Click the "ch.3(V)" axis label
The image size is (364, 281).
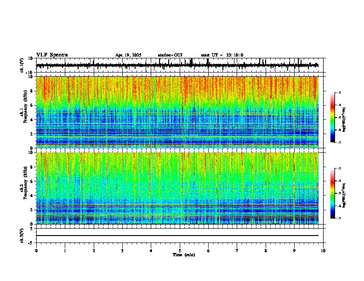coord(22,236)
